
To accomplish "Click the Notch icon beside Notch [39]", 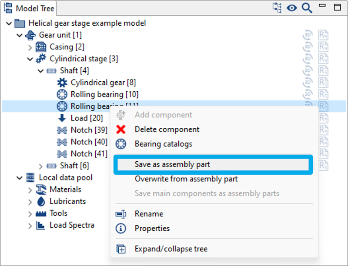I will pyautogui.click(x=62, y=130).
